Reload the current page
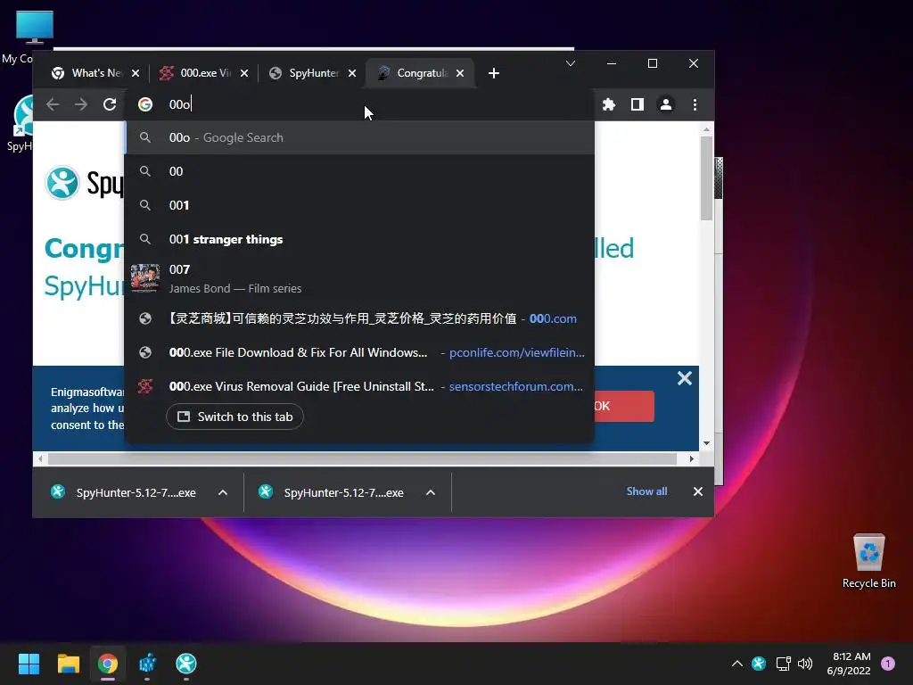 [x=110, y=104]
